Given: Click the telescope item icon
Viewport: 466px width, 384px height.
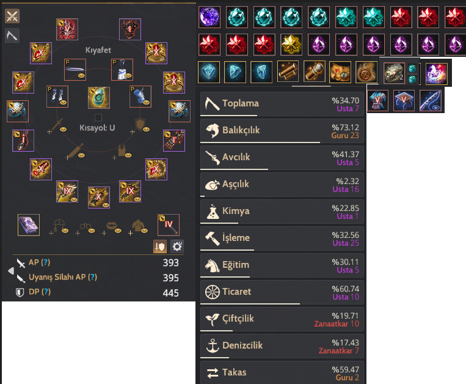Looking at the screenshot, I should point(315,72).
